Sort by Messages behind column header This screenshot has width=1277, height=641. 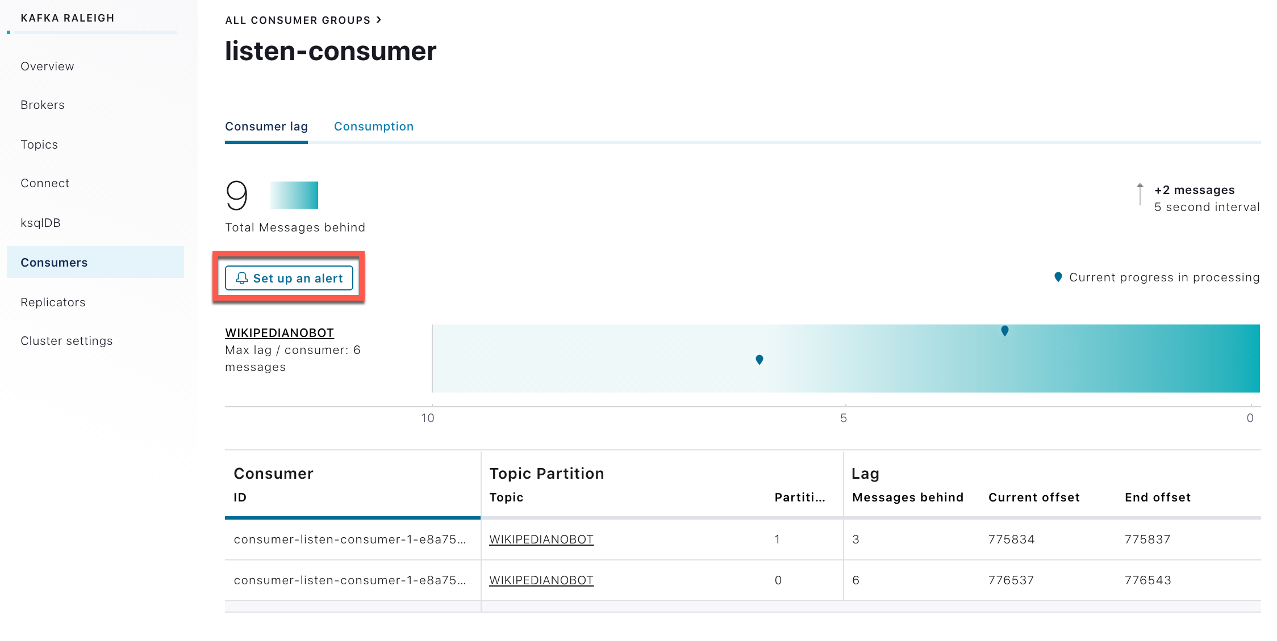click(x=907, y=497)
